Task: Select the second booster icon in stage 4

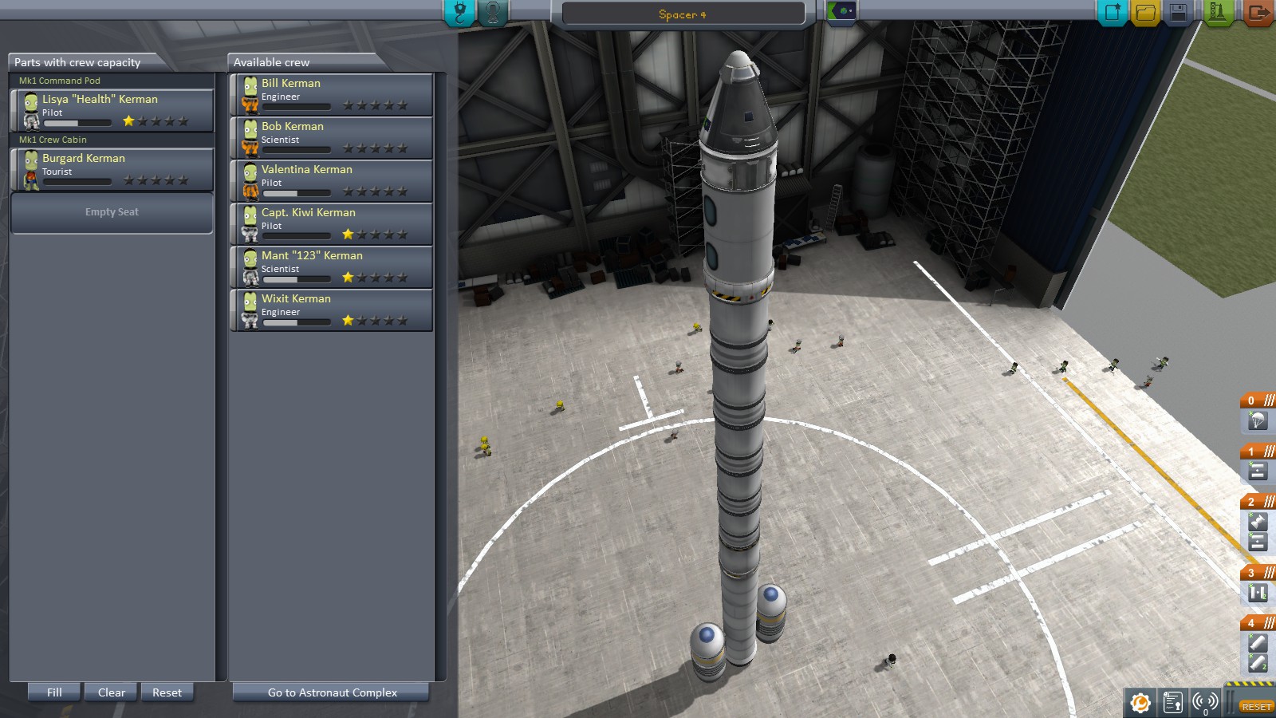Action: 1258,662
